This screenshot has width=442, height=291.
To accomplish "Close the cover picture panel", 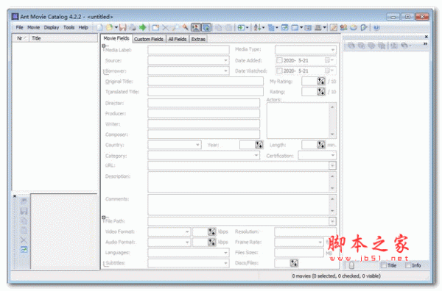I will [x=15, y=196].
